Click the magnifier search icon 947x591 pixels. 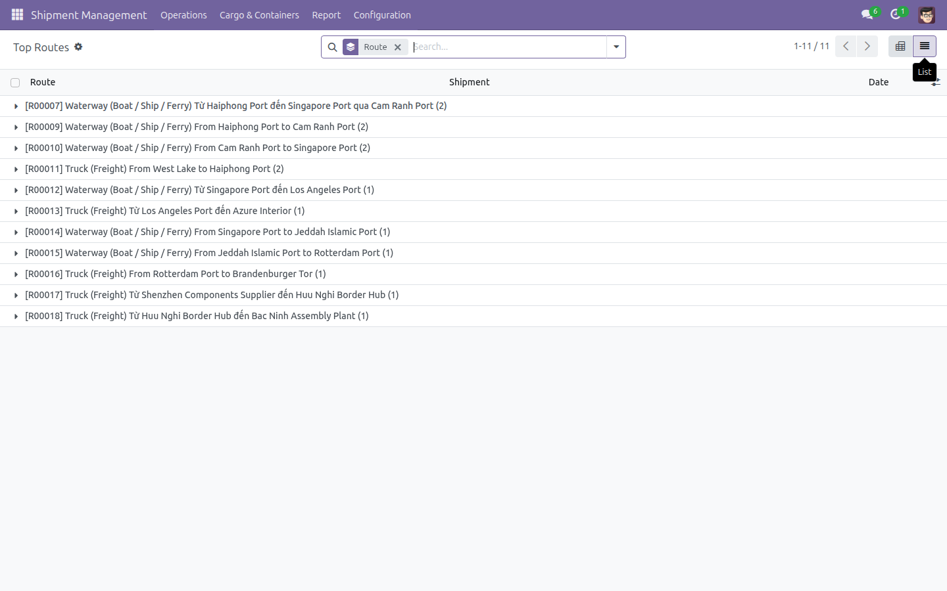(332, 47)
